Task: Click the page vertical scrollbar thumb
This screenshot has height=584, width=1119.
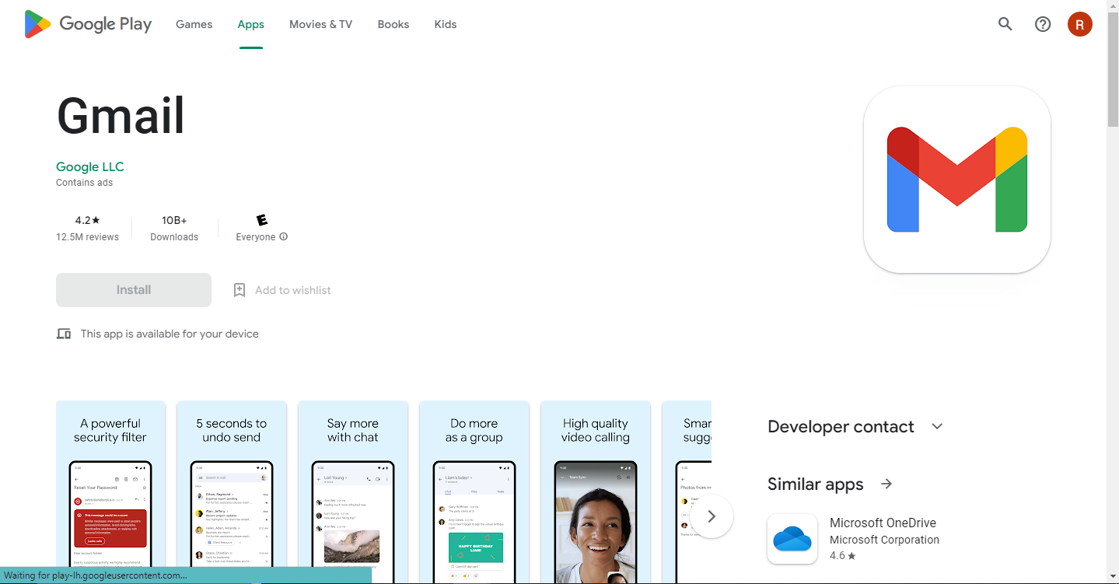Action: 1112,70
